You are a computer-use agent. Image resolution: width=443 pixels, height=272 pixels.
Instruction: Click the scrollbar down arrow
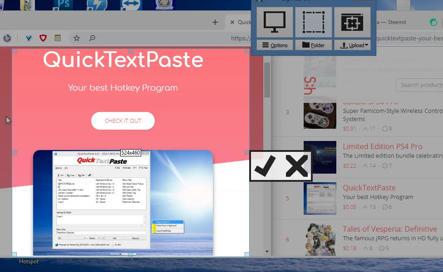[267, 252]
